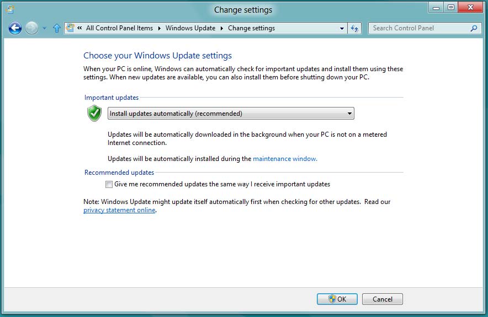Enable recommended updates checkbox
488x317 pixels.
109,185
